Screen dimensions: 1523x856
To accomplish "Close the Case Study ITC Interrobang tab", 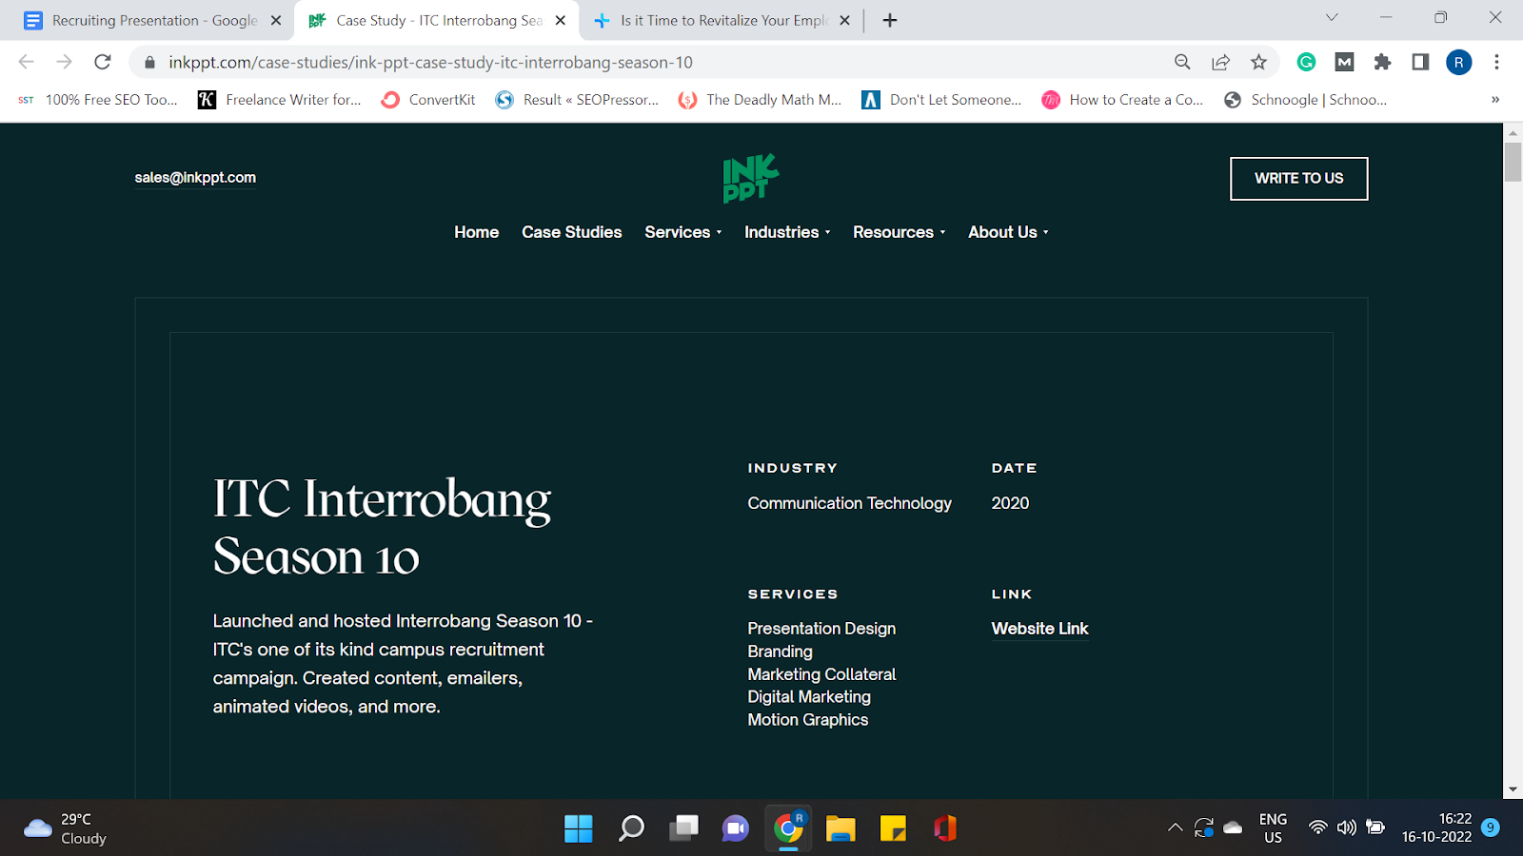I will tap(561, 20).
